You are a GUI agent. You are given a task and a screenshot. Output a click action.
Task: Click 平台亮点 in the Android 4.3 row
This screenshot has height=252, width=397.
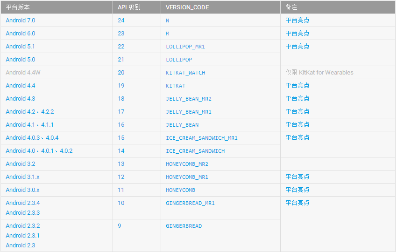click(298, 98)
